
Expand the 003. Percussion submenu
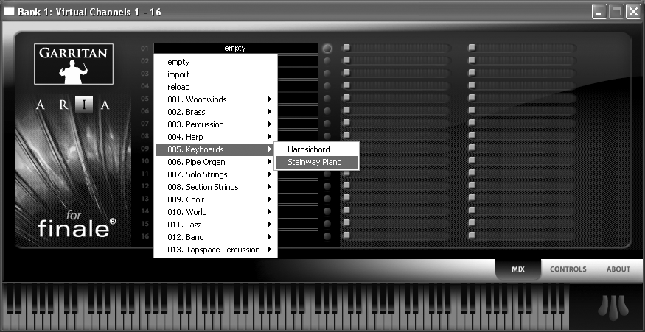click(x=215, y=124)
